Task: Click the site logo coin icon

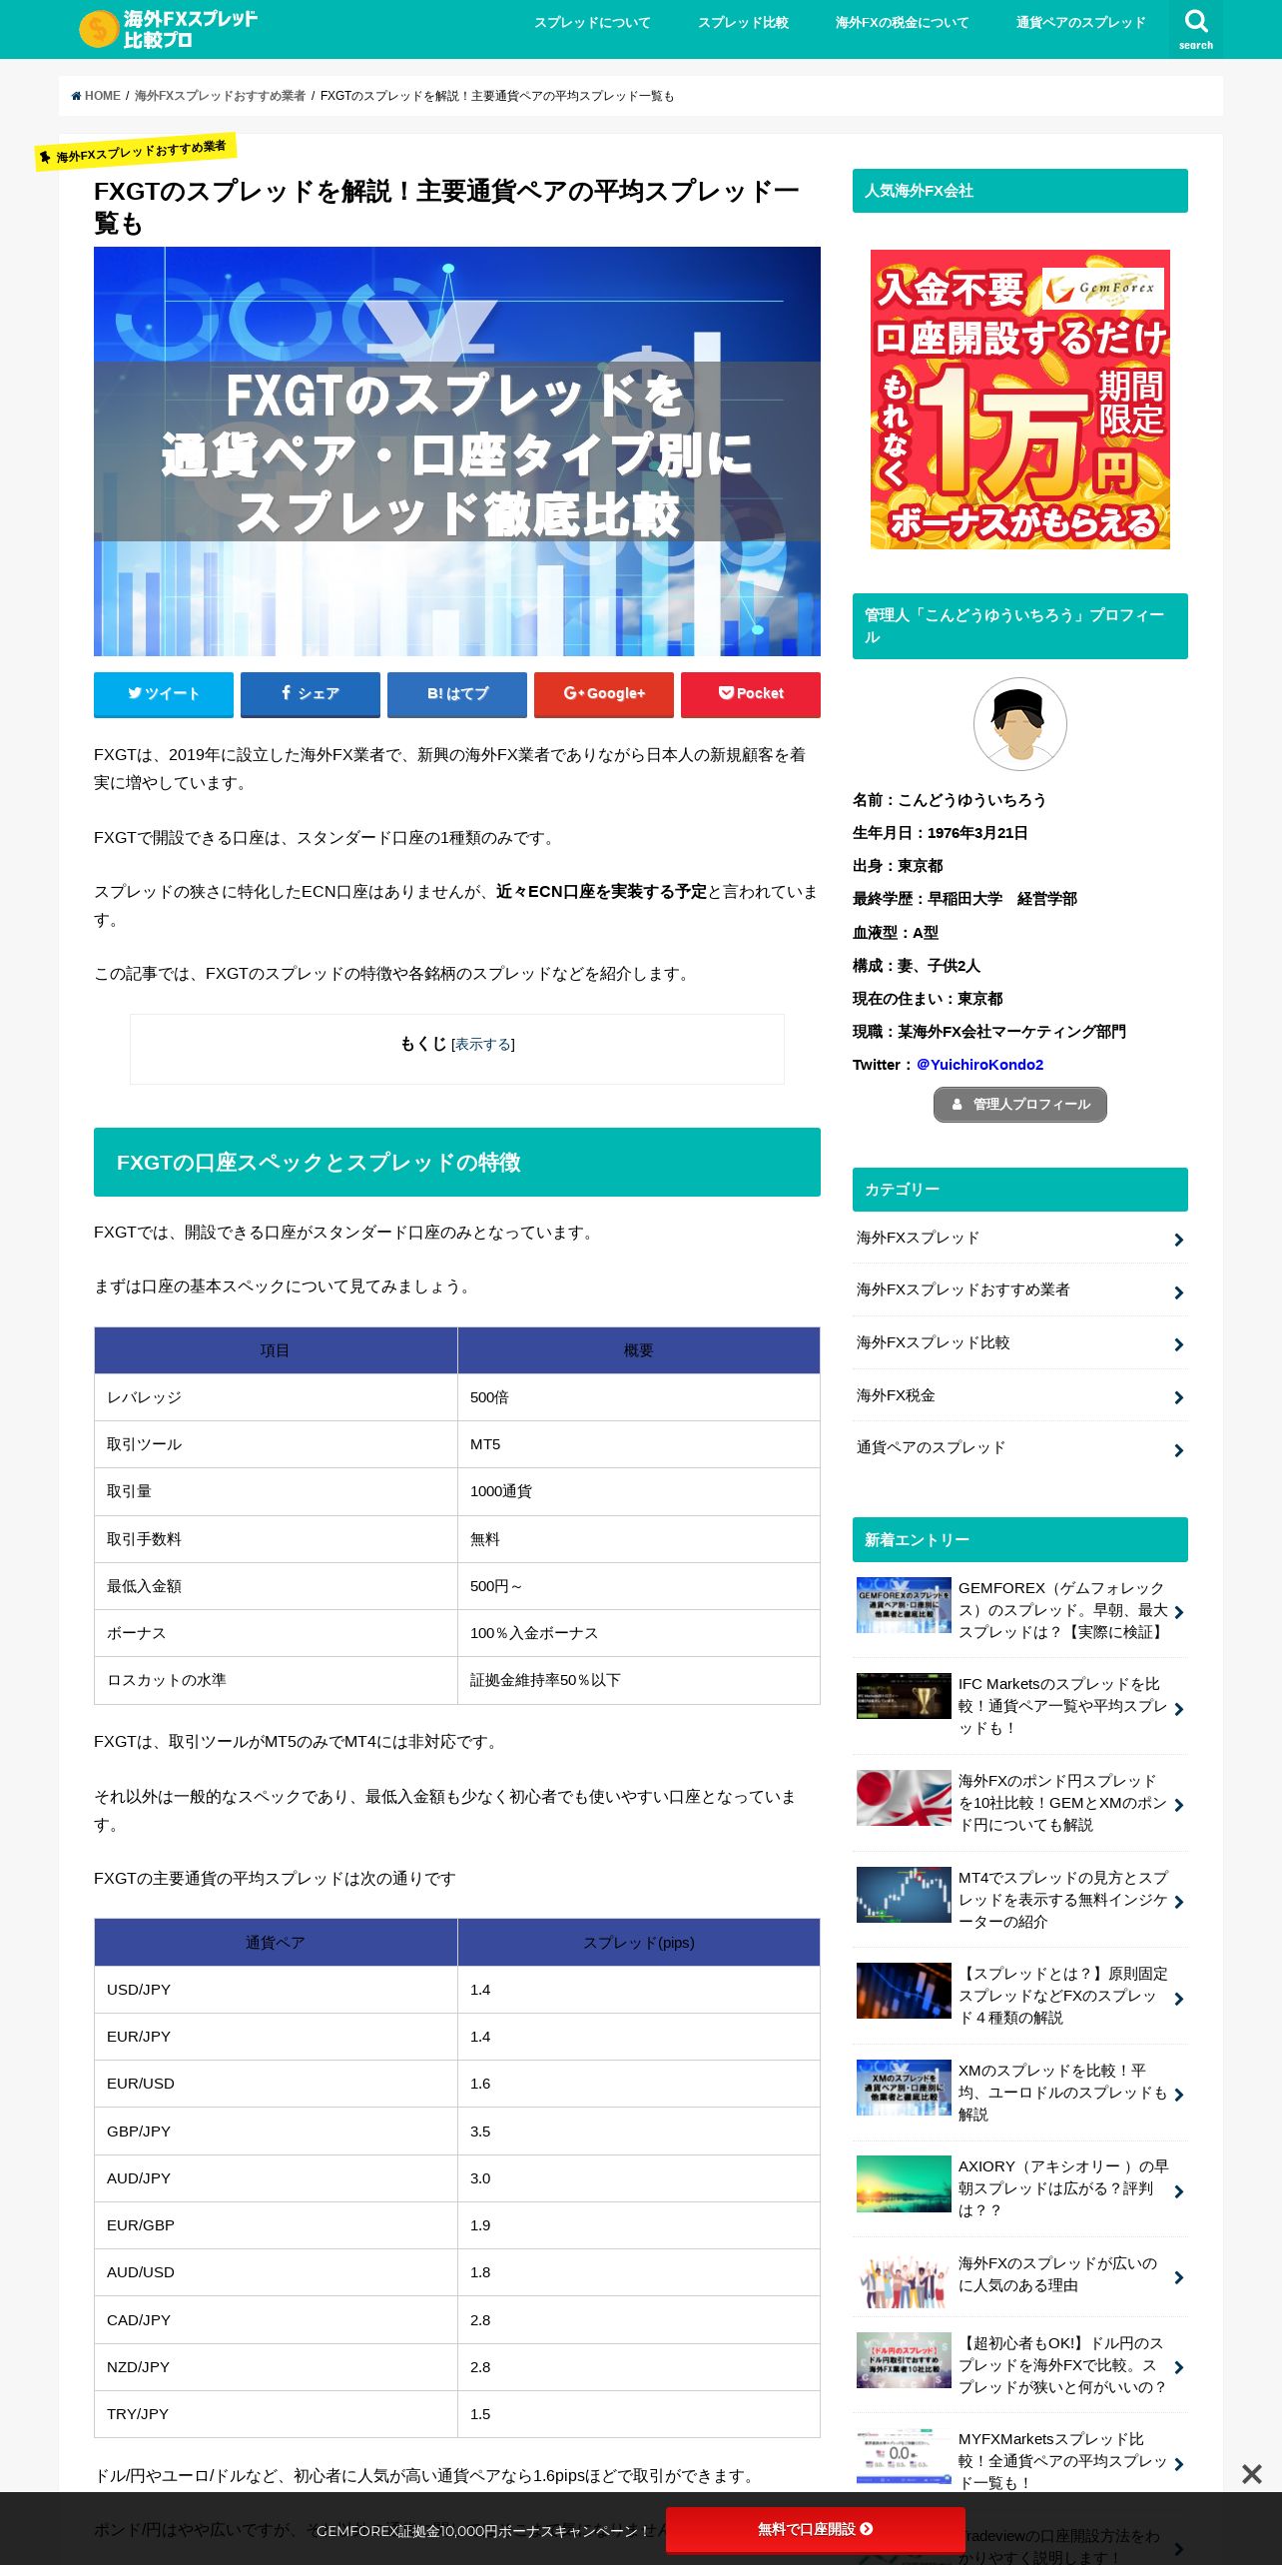Action: 98,29
